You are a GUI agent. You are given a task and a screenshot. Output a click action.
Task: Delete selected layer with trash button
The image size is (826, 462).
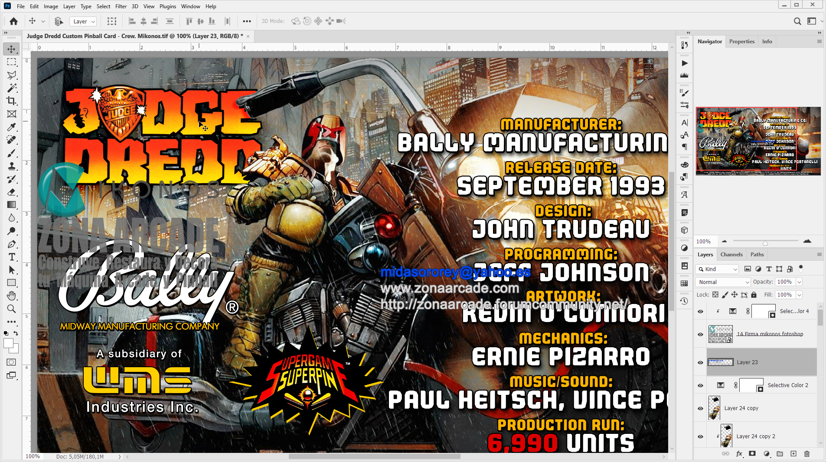click(806, 454)
